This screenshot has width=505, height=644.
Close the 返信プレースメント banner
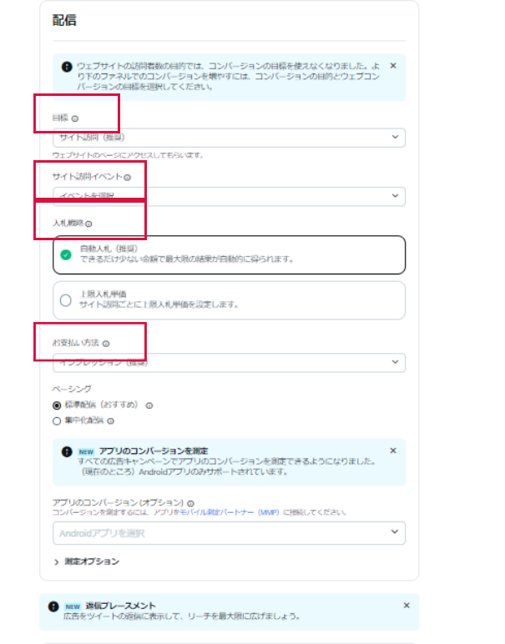pos(407,606)
